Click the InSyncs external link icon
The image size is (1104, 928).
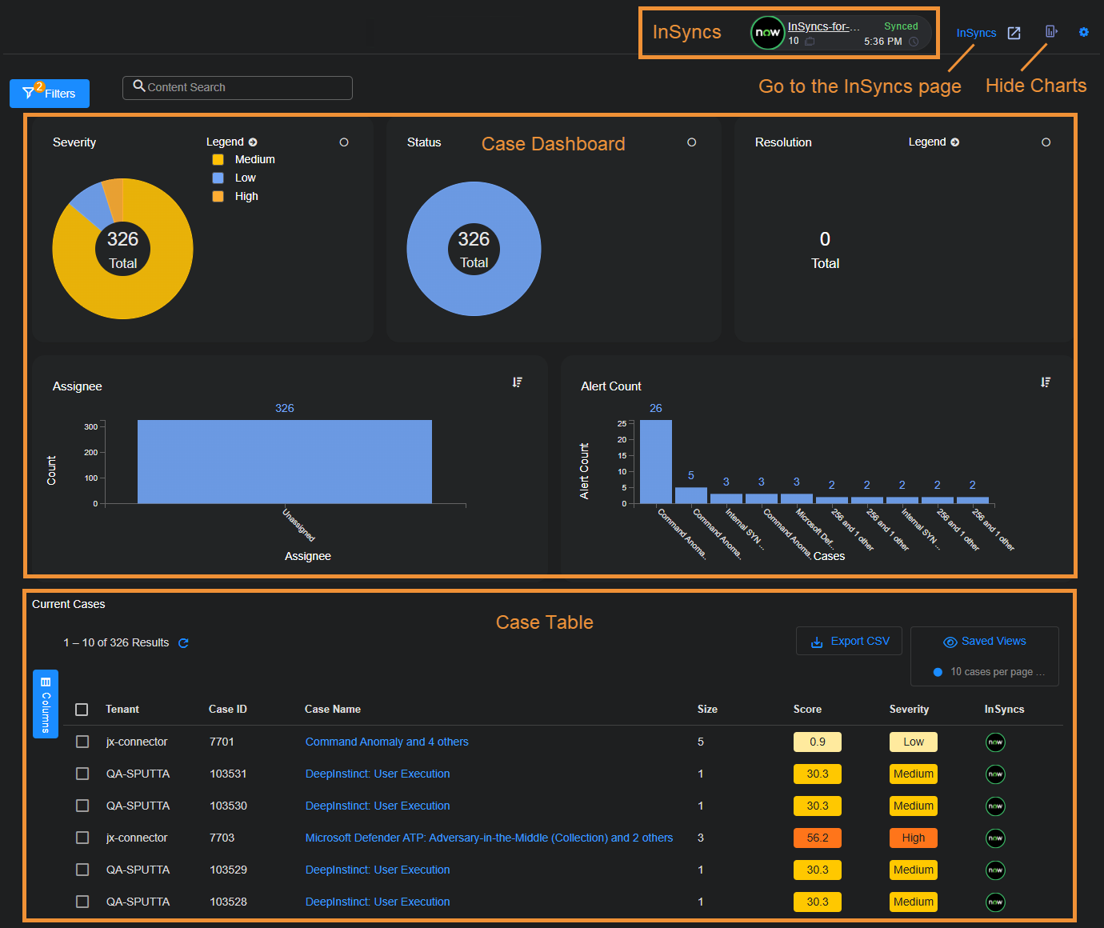[x=1014, y=33]
